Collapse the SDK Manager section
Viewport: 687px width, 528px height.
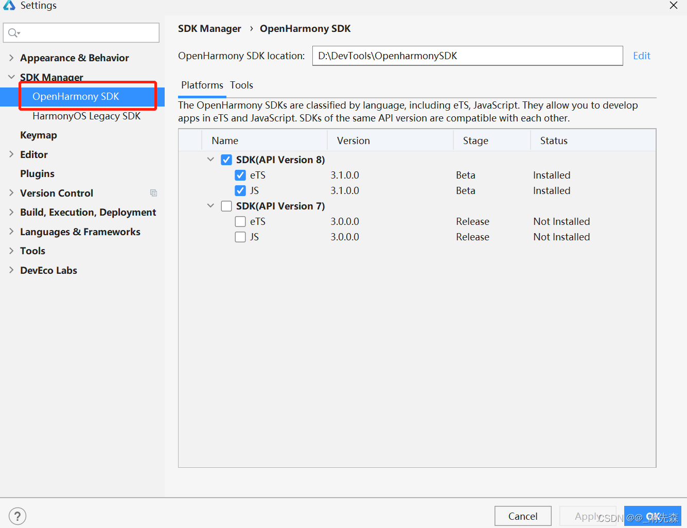click(x=11, y=77)
